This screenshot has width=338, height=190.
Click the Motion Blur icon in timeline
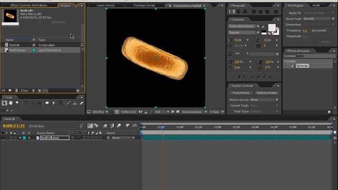tap(119, 126)
